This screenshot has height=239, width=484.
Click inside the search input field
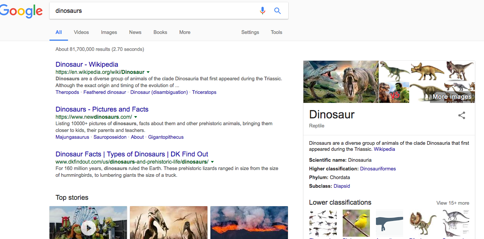click(x=151, y=11)
